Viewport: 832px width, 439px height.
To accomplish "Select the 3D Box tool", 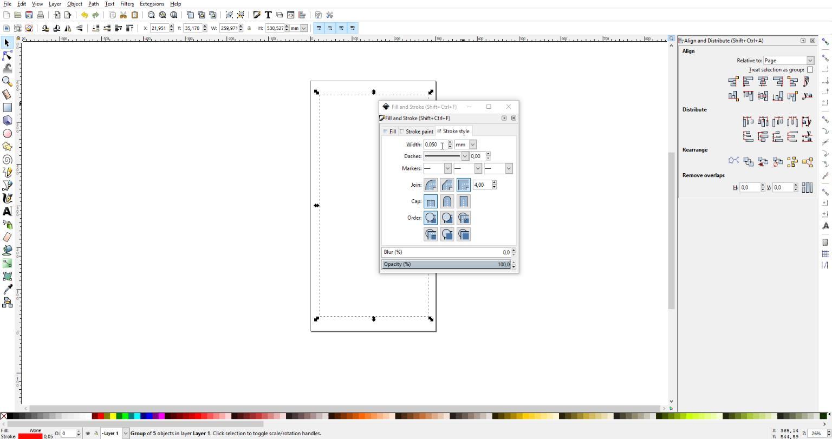I will click(7, 120).
